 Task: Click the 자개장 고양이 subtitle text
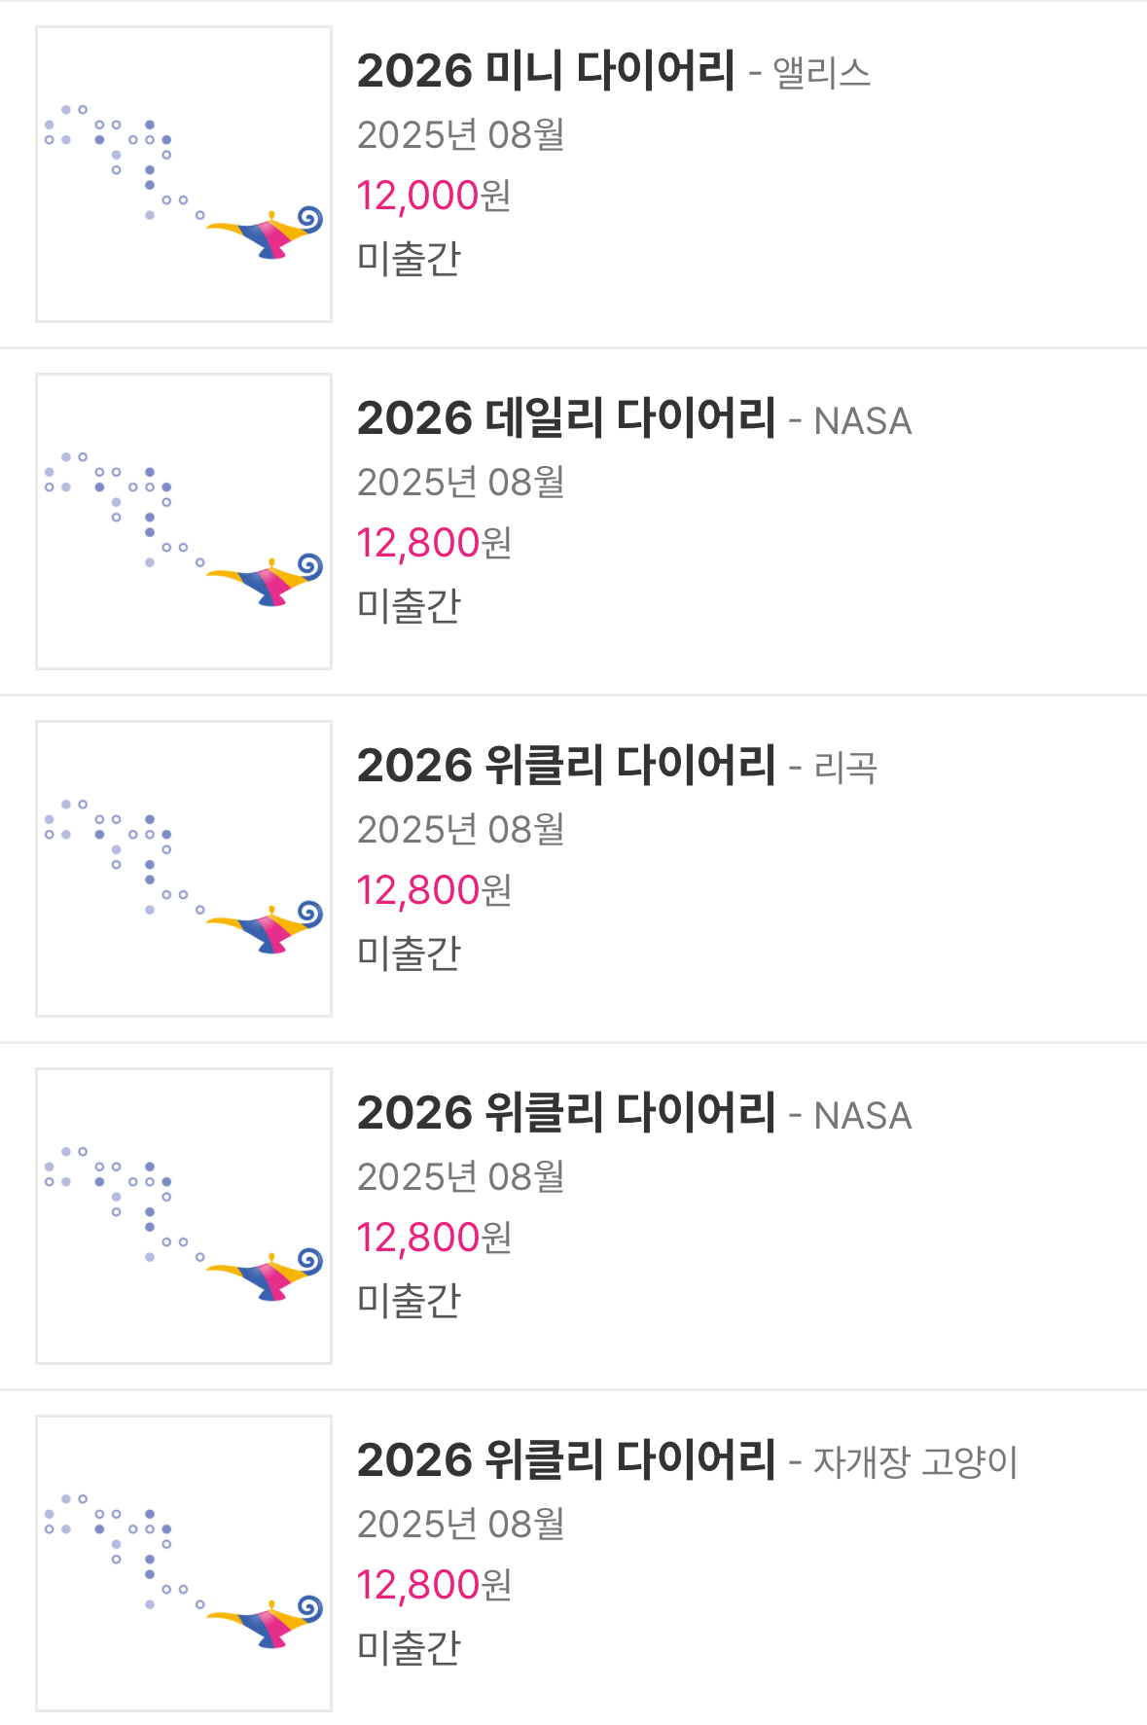click(x=914, y=1462)
